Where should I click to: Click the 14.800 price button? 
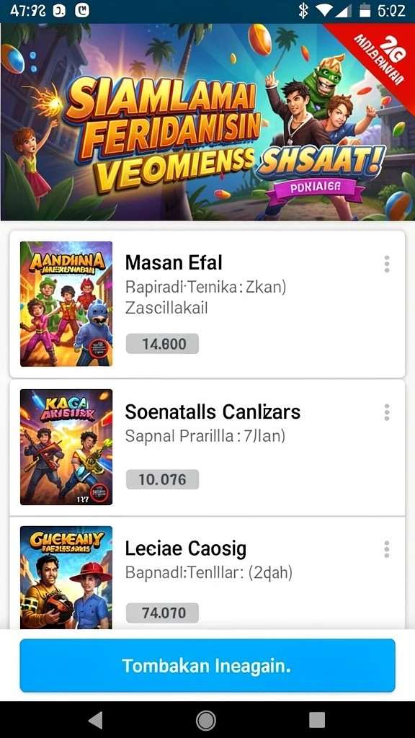click(x=162, y=344)
